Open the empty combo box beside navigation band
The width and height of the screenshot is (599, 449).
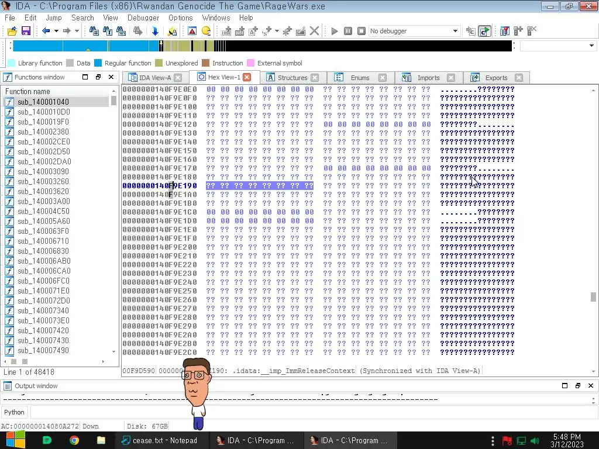(558, 46)
